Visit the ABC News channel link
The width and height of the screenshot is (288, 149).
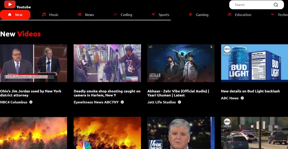(x=230, y=98)
